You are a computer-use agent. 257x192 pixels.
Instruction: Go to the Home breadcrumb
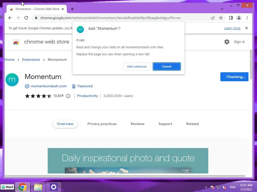10,59
